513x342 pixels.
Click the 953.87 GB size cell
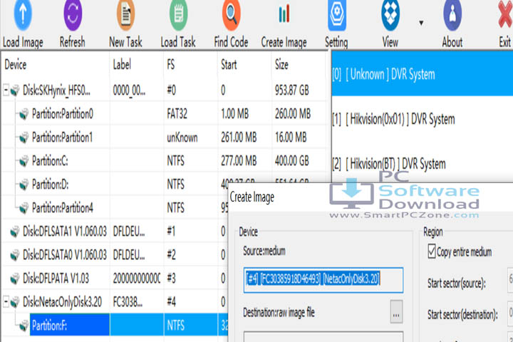(x=292, y=90)
